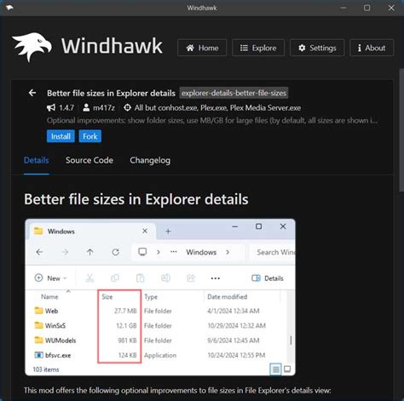This screenshot has height=401, width=404.
Task: Click the Windows tab close X in the preview
Action: (x=145, y=231)
